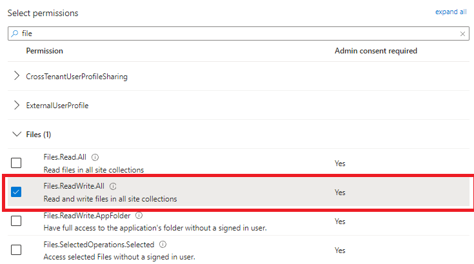
Task: Open info tooltip for Files.ReadWrite.AppFolder
Action: (139, 216)
